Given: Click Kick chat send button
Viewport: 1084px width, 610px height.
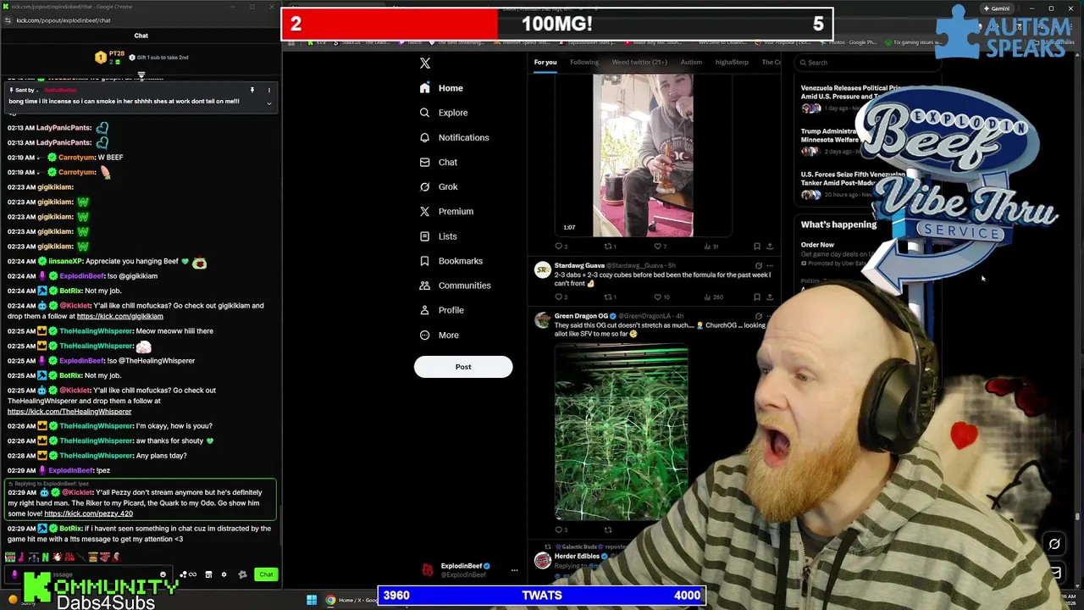Looking at the screenshot, I should (266, 574).
